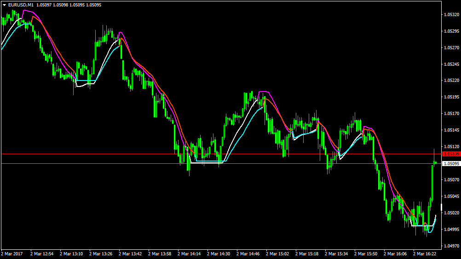Click the 1.05195 price scale label
The height and width of the screenshot is (259, 461).
(x=452, y=97)
